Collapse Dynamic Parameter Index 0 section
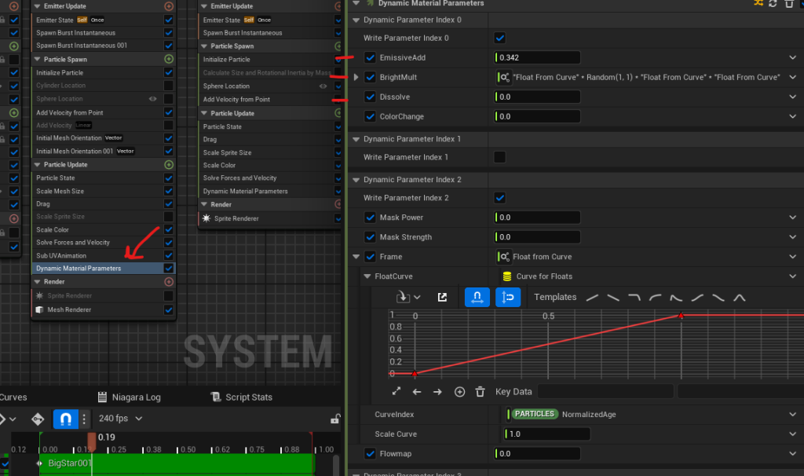Viewport: 804px width, 476px height. click(x=356, y=20)
